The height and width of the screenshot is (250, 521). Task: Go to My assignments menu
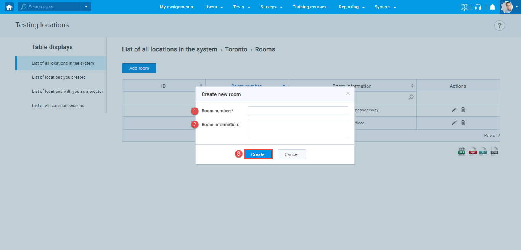(x=176, y=7)
